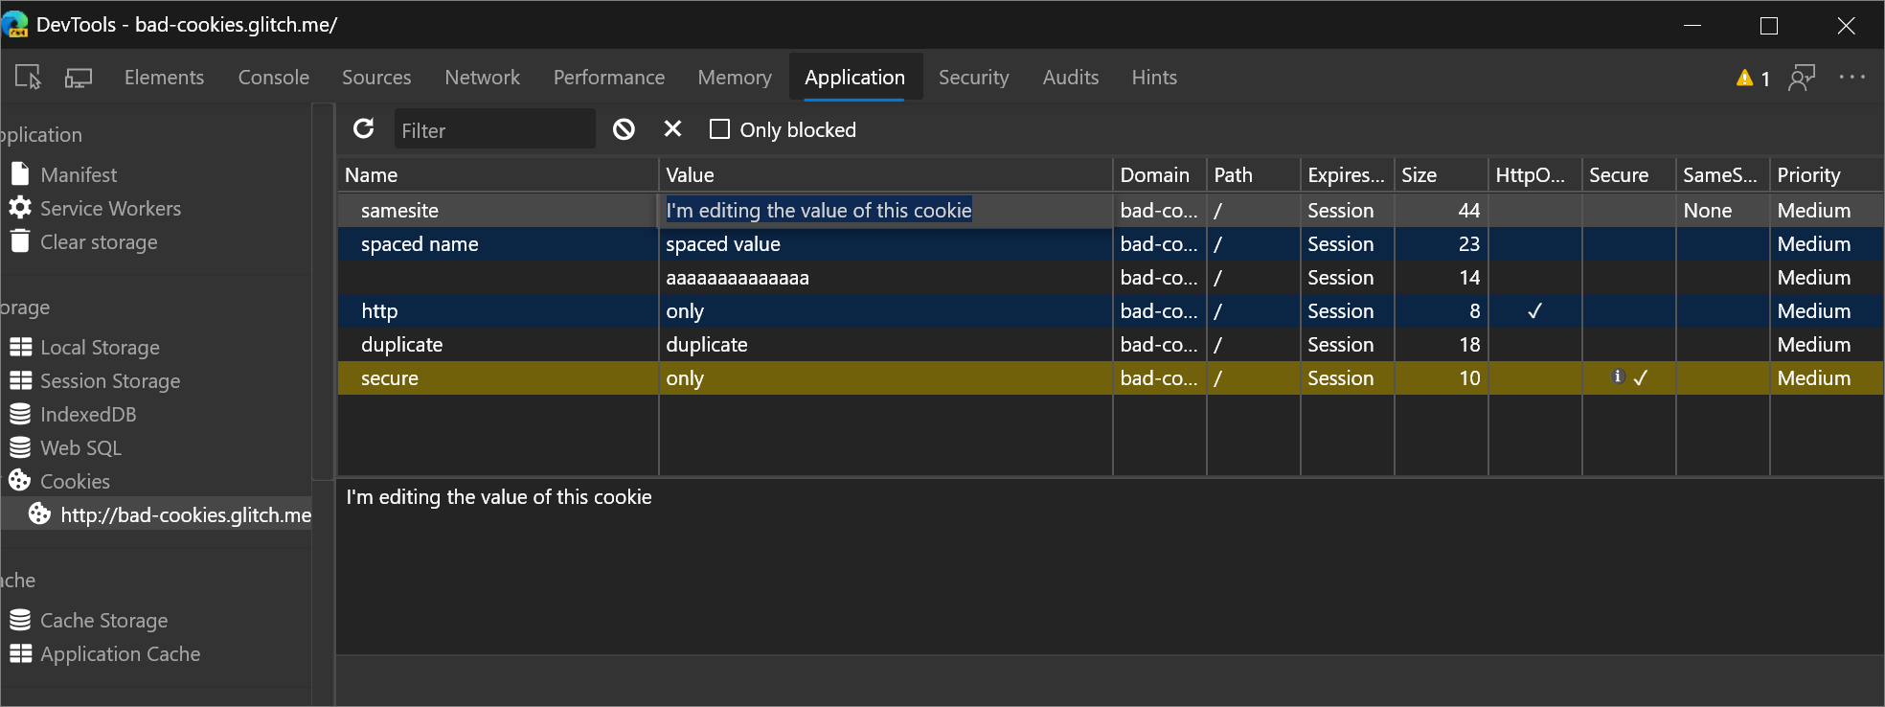
Task: Enable the Only blocked checkbox
Action: click(719, 129)
